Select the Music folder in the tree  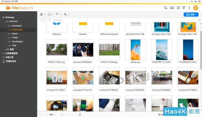15,34
